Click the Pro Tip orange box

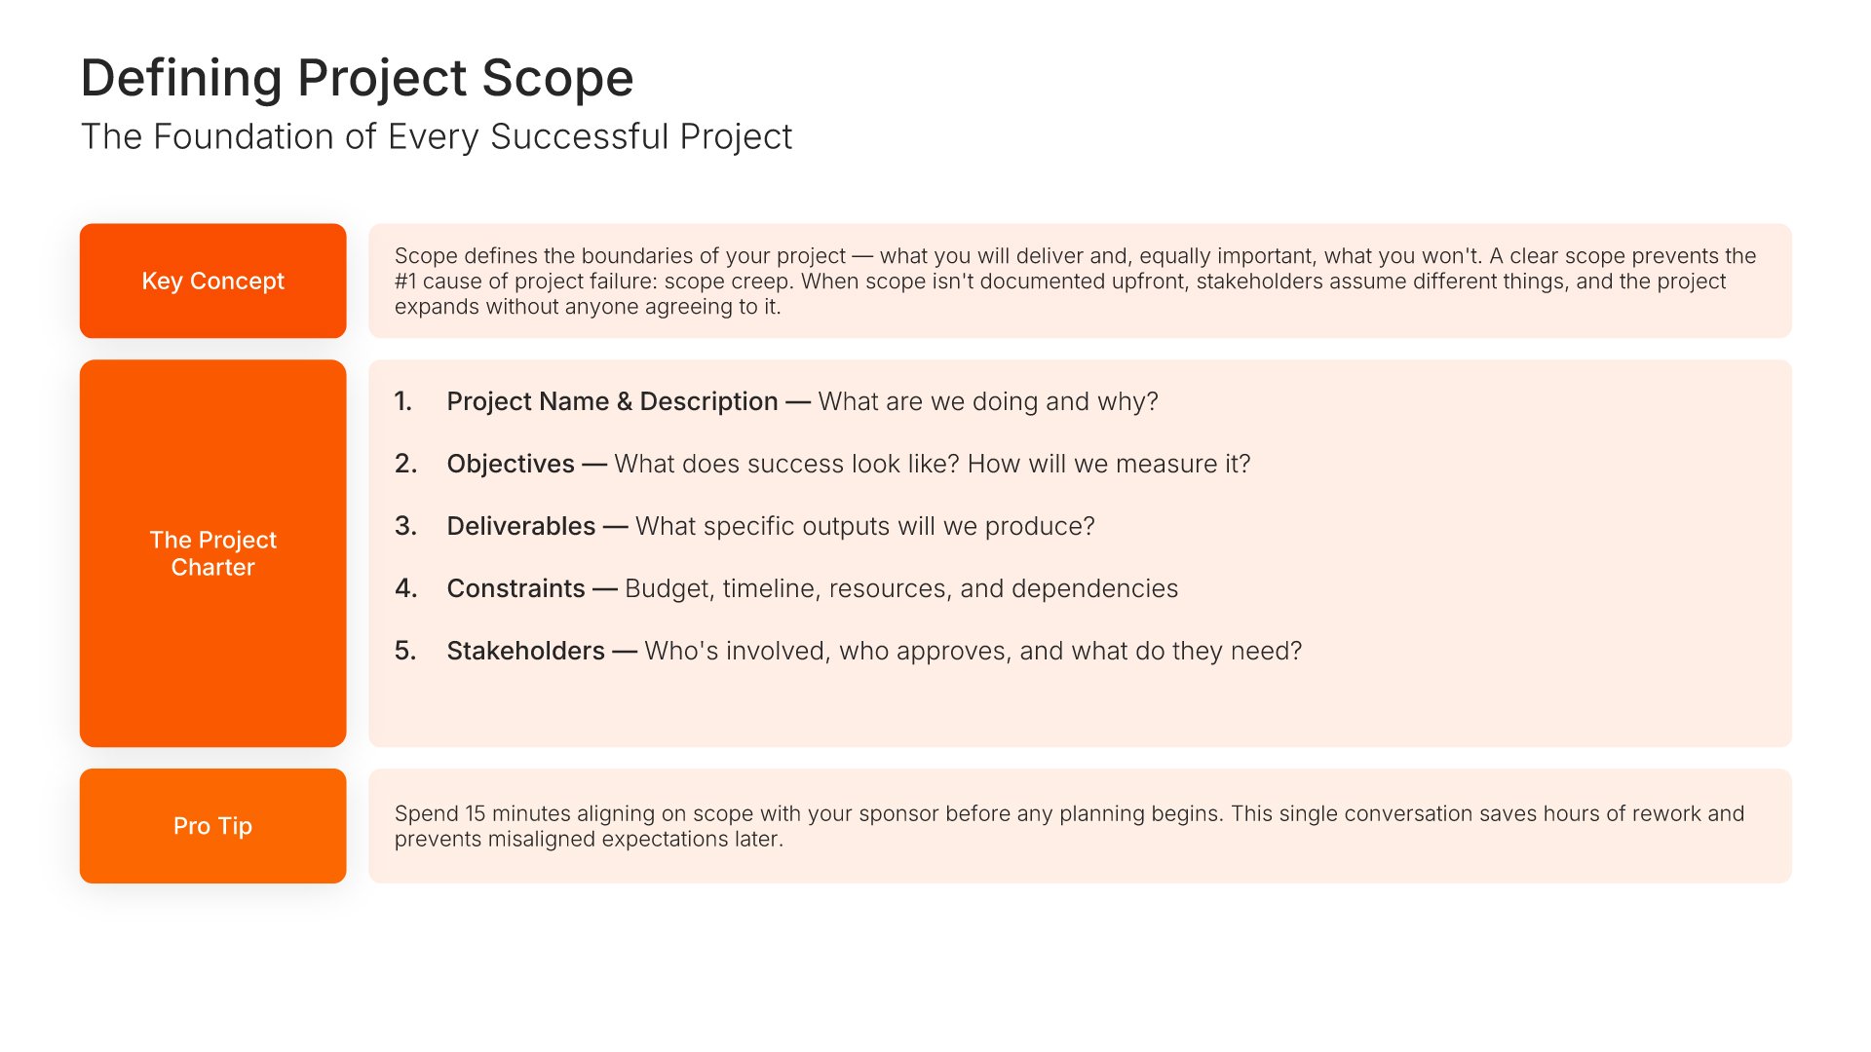[x=212, y=826]
